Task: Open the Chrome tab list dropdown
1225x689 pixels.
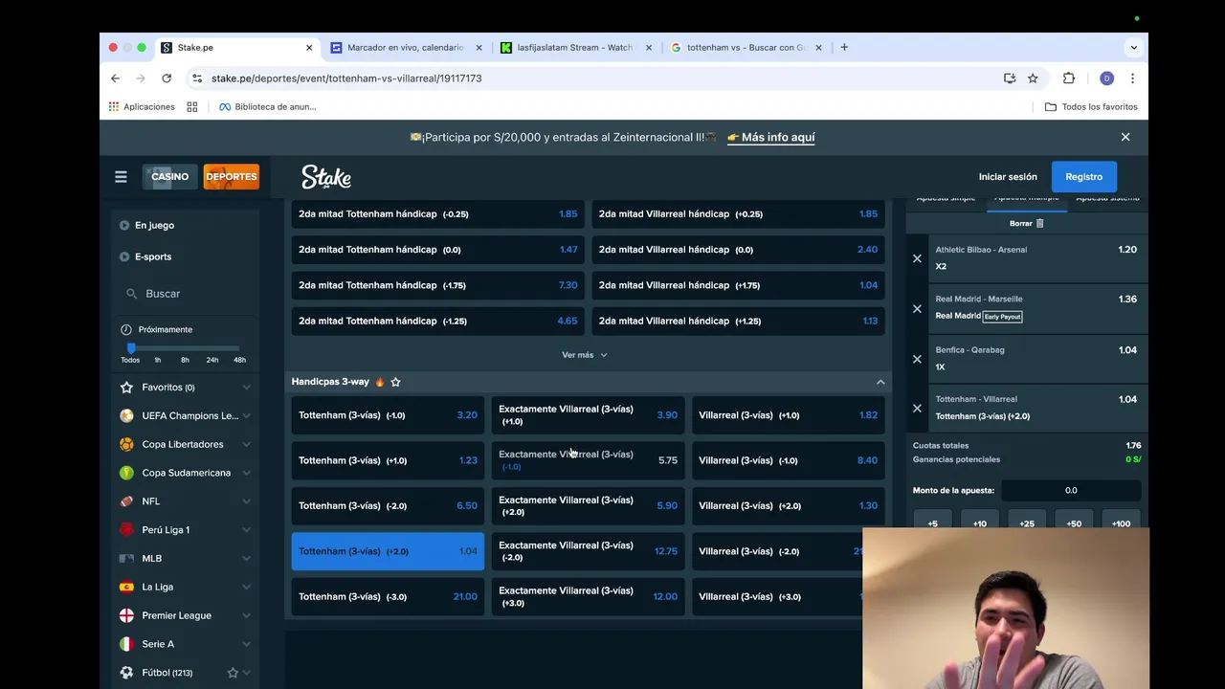Action: click(1133, 47)
